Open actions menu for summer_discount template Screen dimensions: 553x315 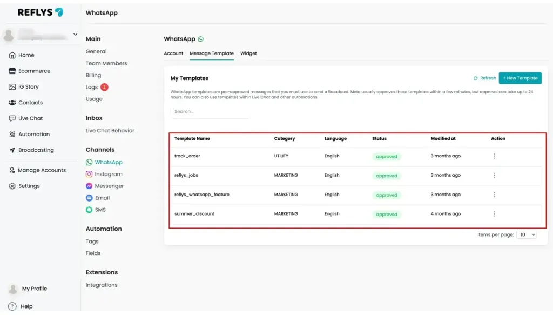[494, 214]
